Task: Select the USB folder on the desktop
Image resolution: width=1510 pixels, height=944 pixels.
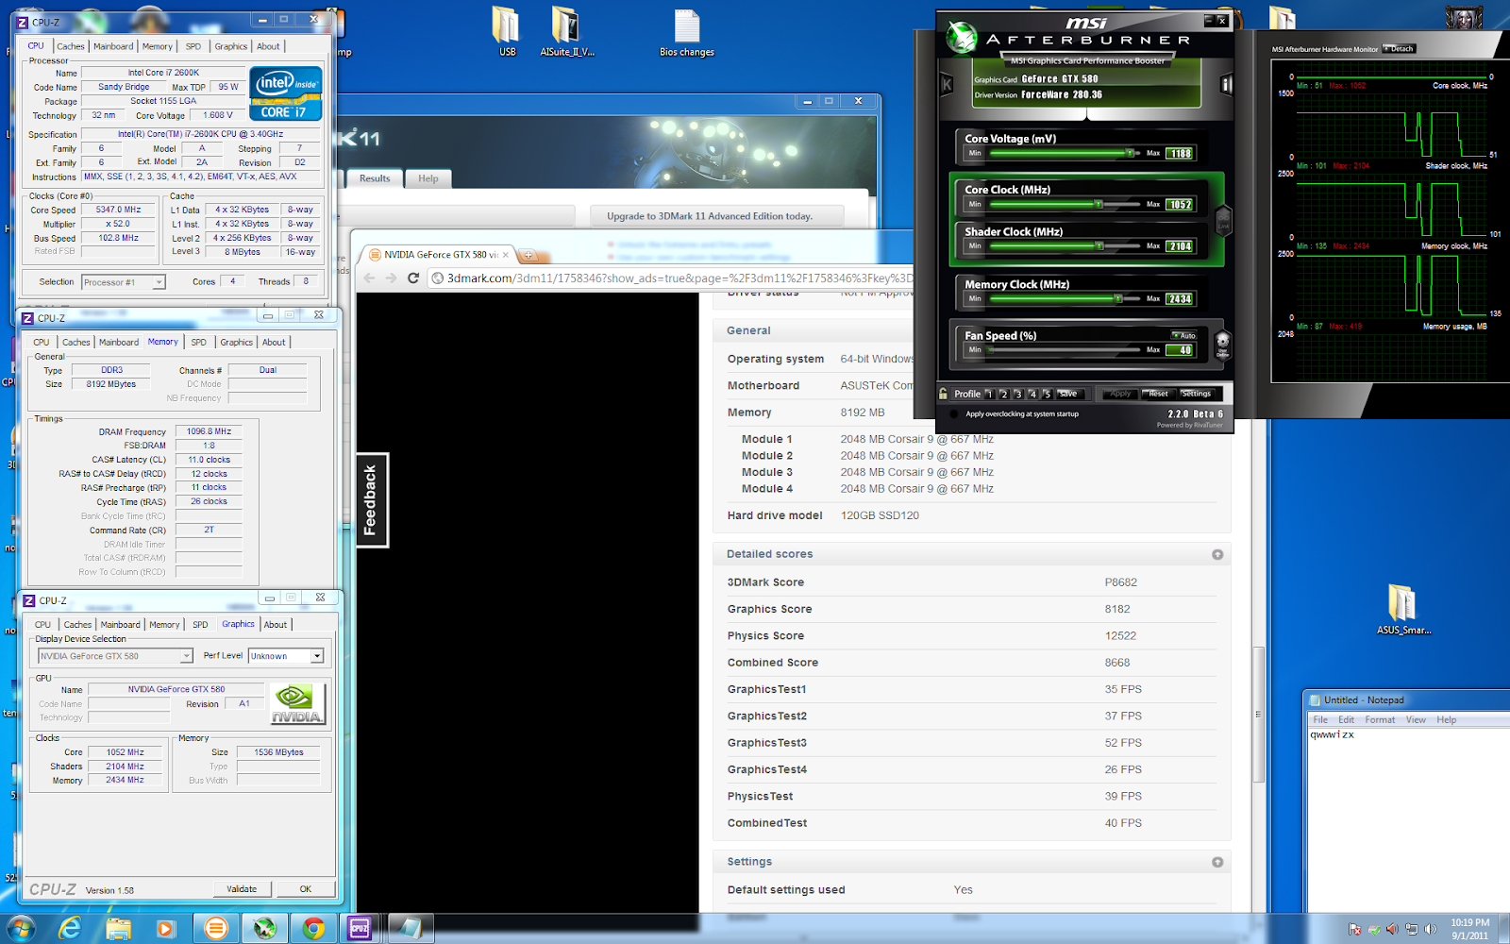Action: [x=507, y=32]
